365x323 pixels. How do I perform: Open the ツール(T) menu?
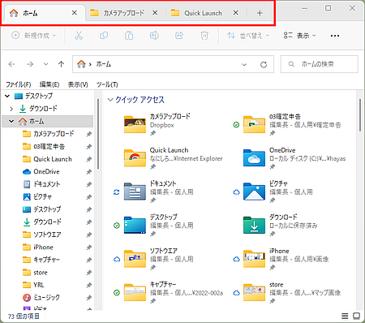pos(107,84)
